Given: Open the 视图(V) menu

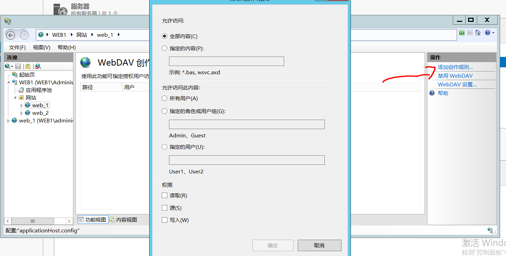Looking at the screenshot, I should tap(42, 47).
